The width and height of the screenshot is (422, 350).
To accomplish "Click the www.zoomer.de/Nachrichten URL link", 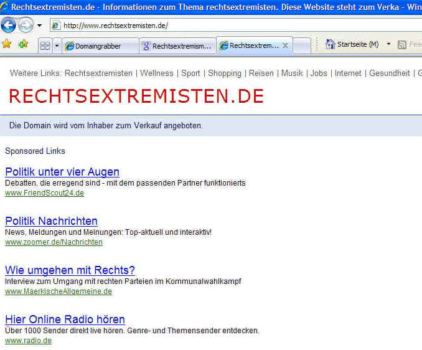I will coord(54,242).
